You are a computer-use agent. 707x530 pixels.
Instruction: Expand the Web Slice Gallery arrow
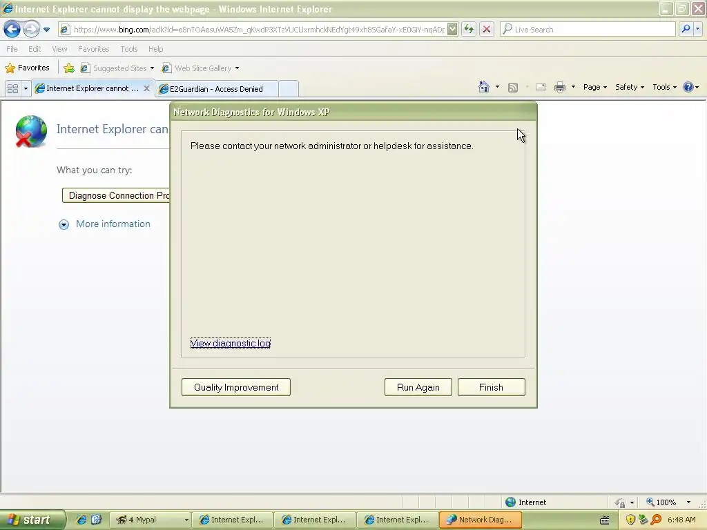click(x=238, y=68)
